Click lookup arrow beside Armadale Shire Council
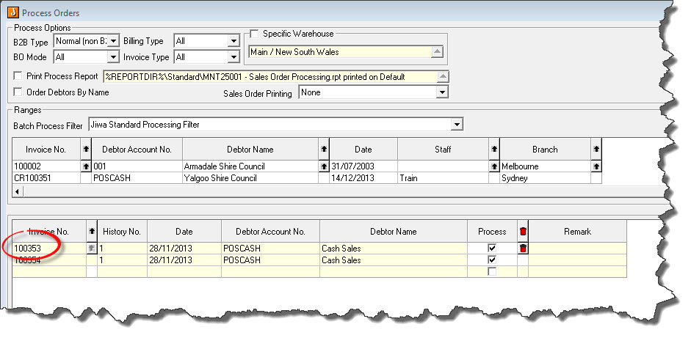 point(324,166)
